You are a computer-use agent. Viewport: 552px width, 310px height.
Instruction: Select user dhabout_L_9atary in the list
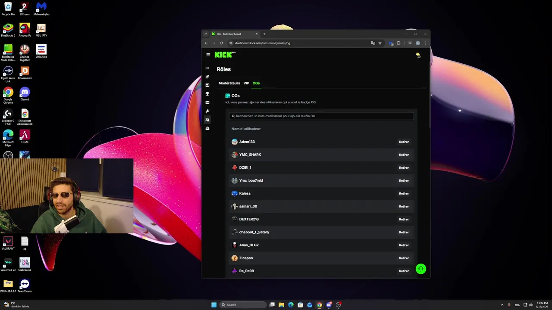click(x=254, y=232)
